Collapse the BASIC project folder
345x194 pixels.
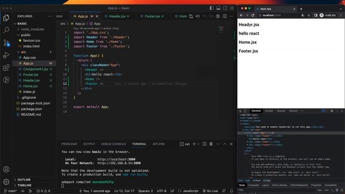(22, 24)
